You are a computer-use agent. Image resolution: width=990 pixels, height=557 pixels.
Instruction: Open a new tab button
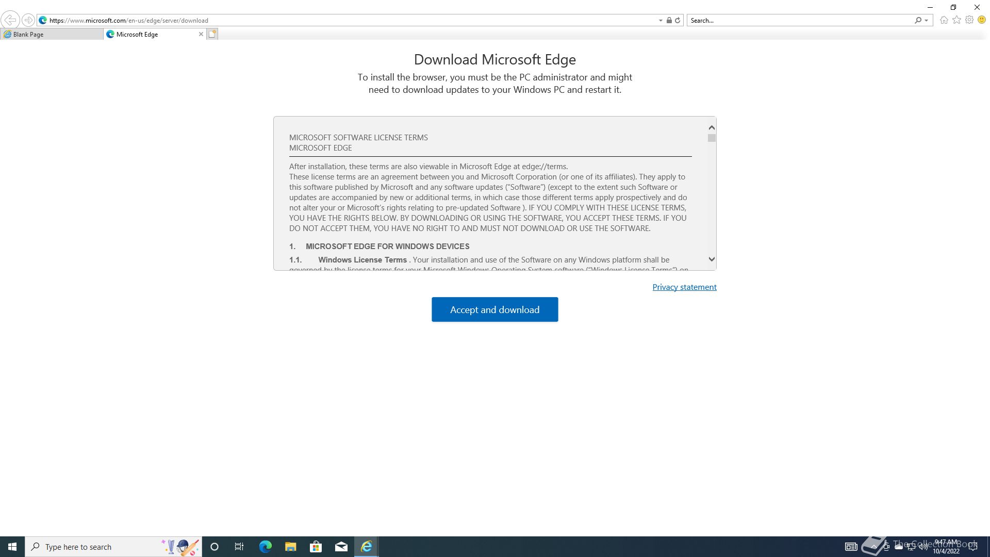212,34
